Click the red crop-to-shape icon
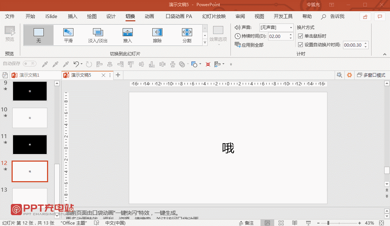The height and width of the screenshot is (226, 390). pos(208,64)
